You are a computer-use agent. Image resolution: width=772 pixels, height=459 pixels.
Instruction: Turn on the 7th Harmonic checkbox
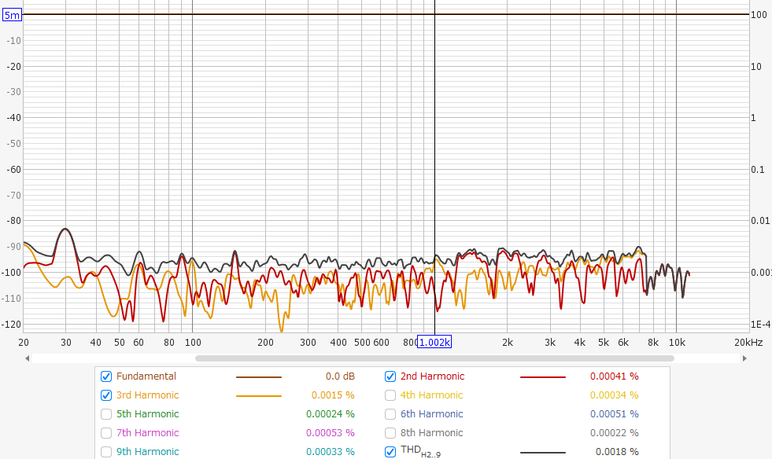106,433
